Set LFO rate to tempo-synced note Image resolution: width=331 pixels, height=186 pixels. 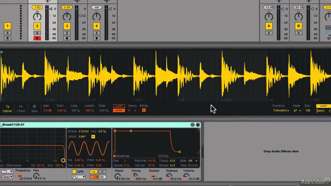(102, 172)
